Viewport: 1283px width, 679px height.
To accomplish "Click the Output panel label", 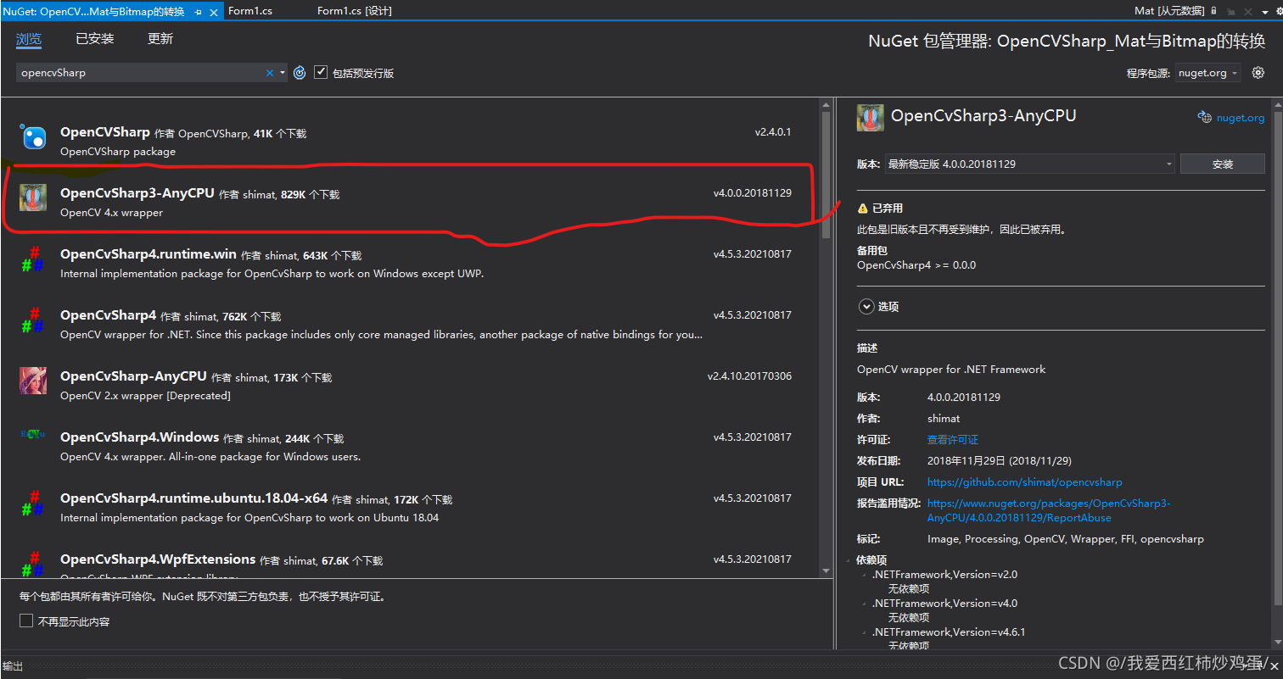I will [13, 666].
